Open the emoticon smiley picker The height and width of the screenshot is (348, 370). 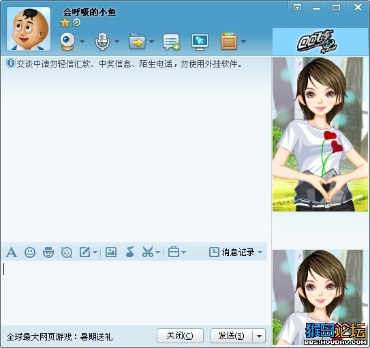click(30, 252)
